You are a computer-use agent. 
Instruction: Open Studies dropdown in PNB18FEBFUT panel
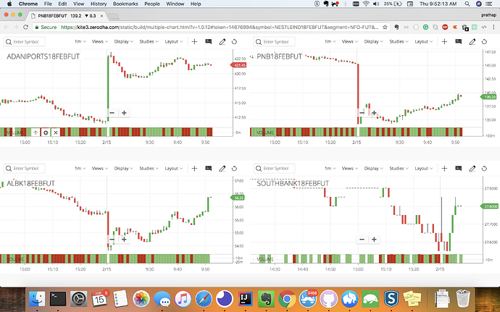click(399, 42)
